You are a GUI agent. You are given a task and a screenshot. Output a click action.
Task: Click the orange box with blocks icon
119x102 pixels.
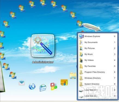[64, 82]
